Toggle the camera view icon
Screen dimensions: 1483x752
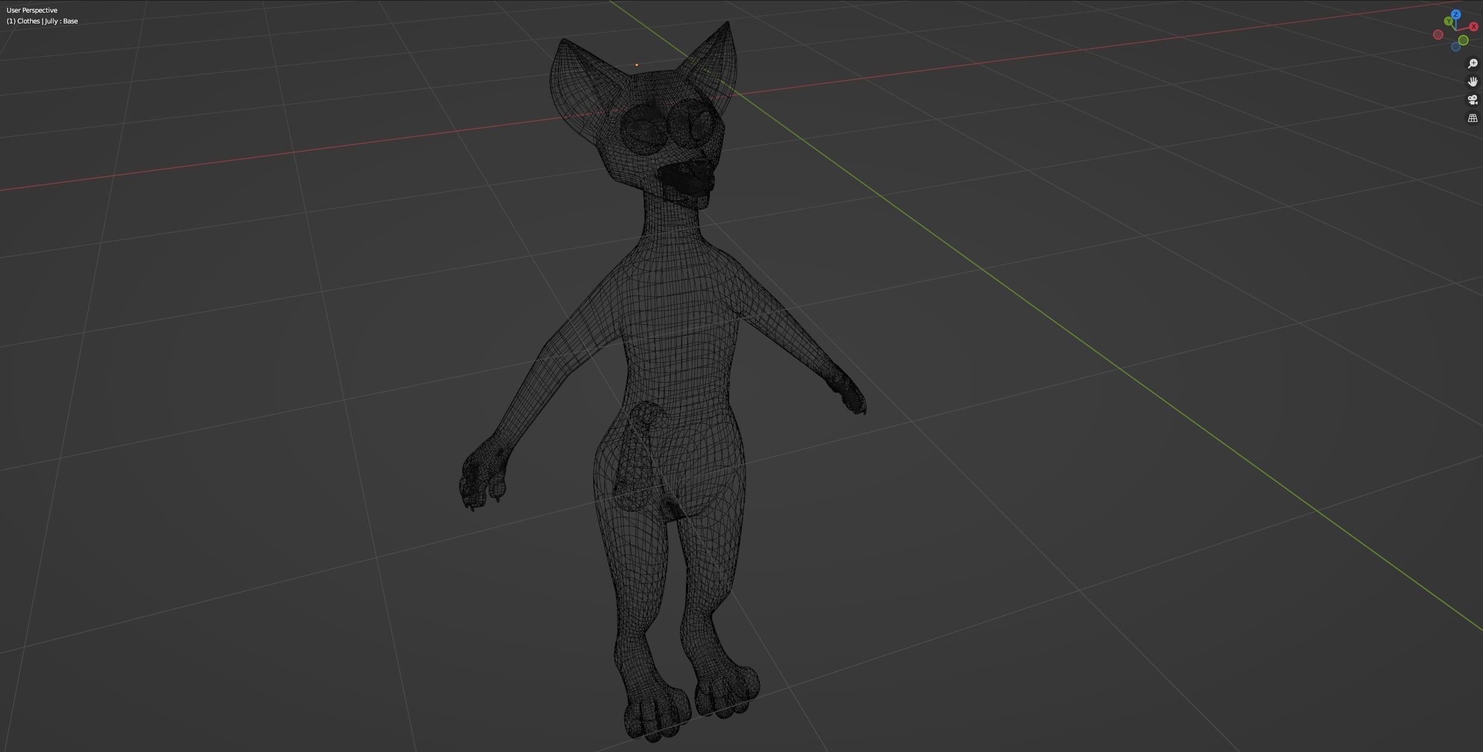click(1473, 100)
